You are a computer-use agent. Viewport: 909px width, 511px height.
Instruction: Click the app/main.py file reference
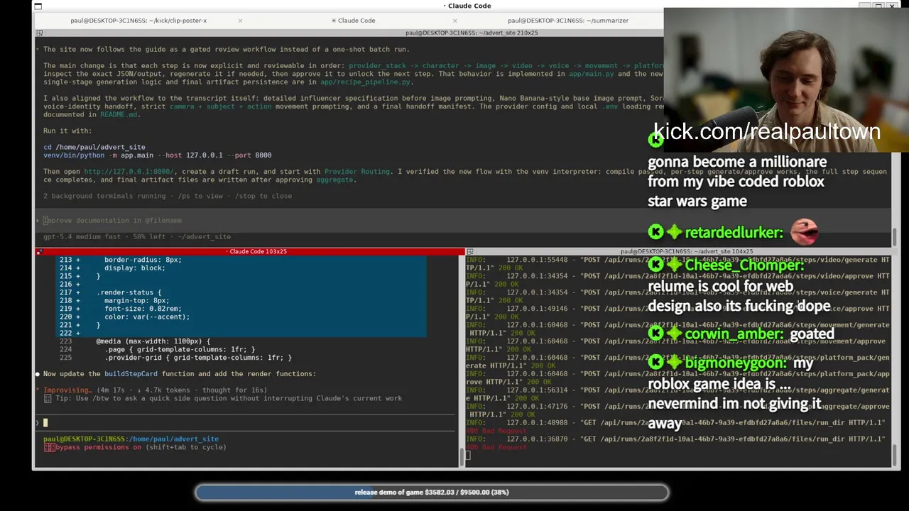[591, 74]
